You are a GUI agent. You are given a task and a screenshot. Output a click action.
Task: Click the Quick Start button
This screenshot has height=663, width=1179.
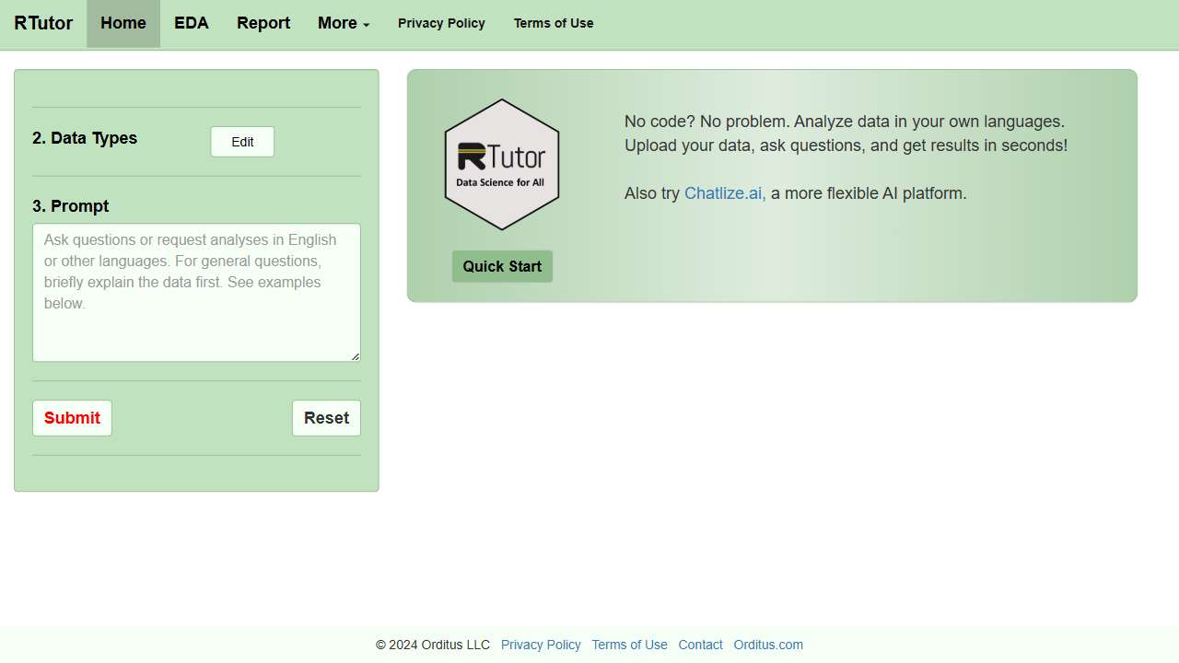pos(502,266)
